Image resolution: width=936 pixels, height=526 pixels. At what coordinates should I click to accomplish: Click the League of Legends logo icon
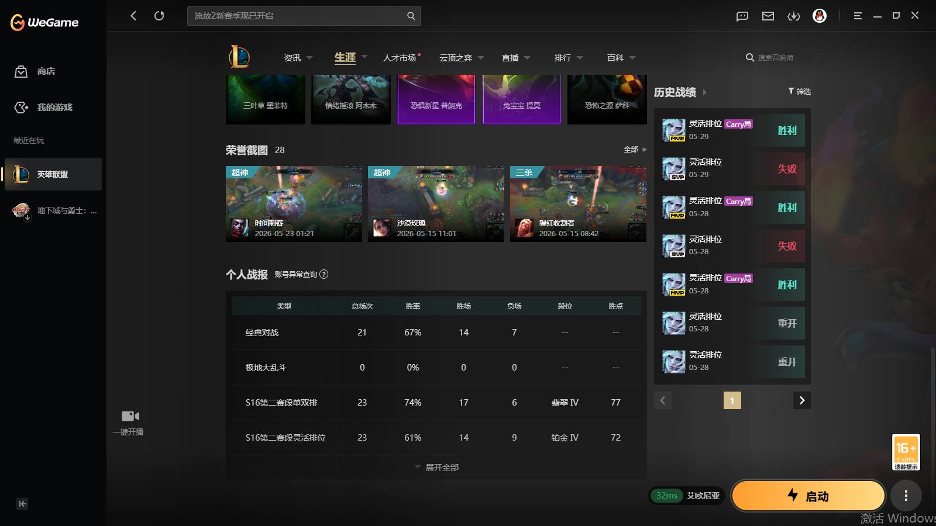pyautogui.click(x=239, y=57)
